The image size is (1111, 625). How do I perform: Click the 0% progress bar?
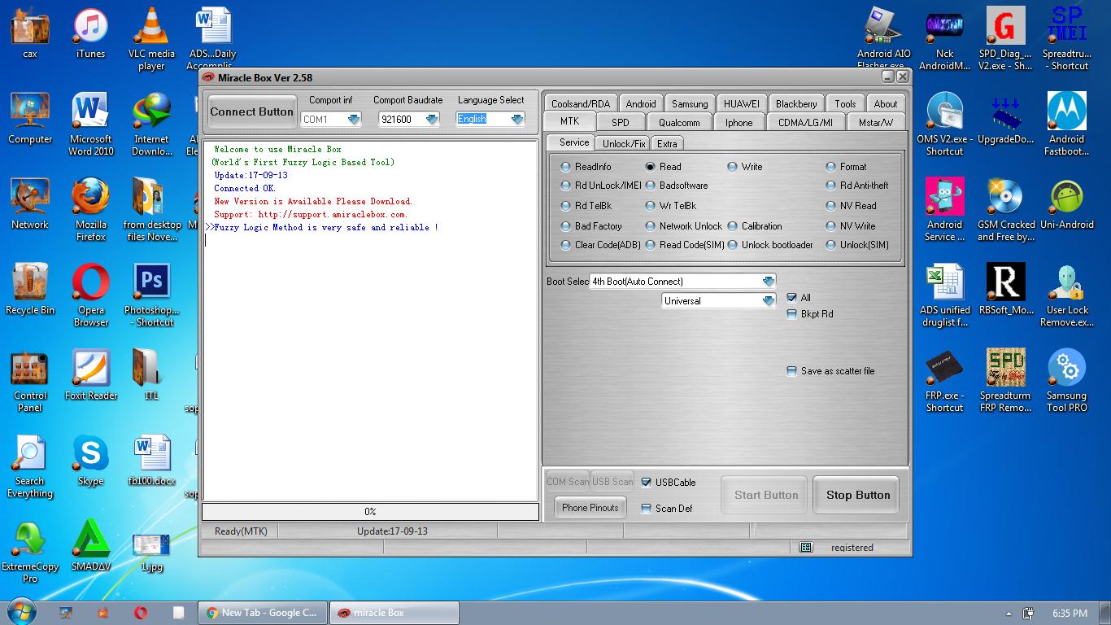click(370, 512)
